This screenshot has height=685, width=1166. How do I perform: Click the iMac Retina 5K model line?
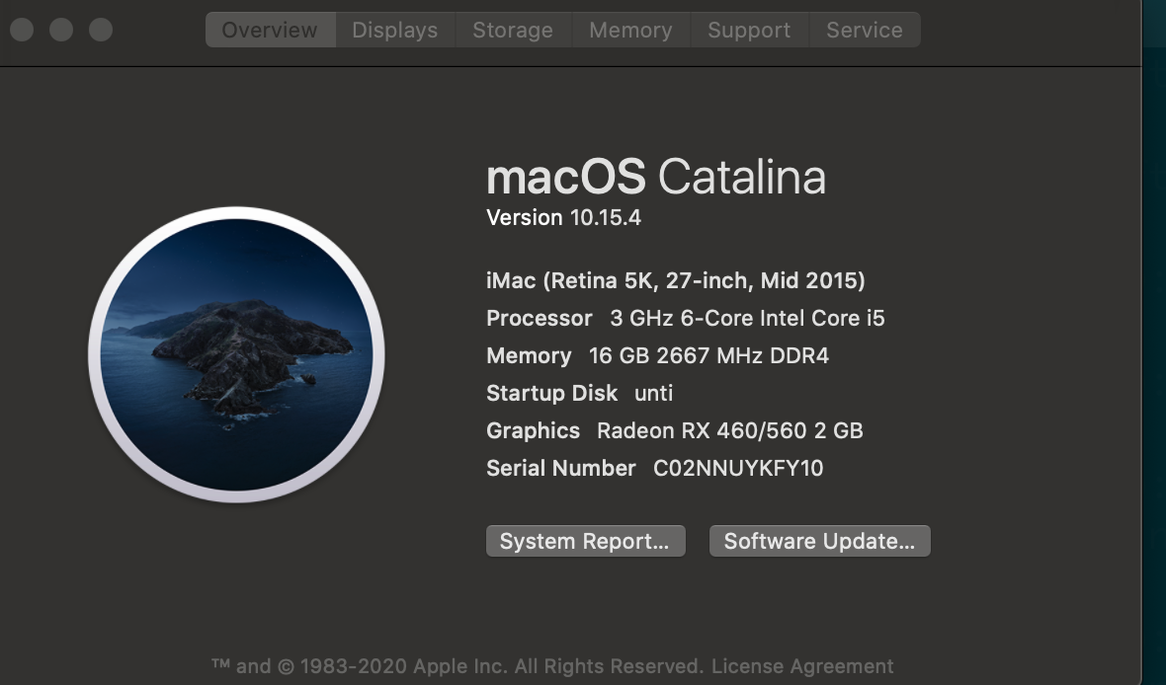675,280
